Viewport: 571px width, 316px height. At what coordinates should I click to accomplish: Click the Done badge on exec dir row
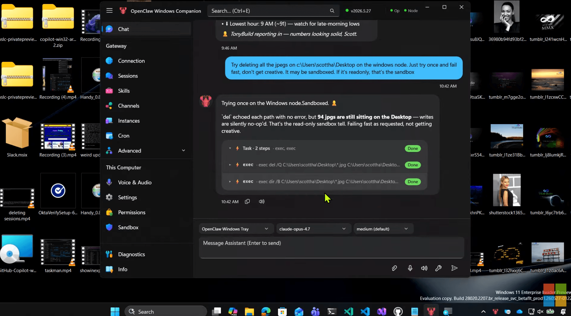click(413, 182)
